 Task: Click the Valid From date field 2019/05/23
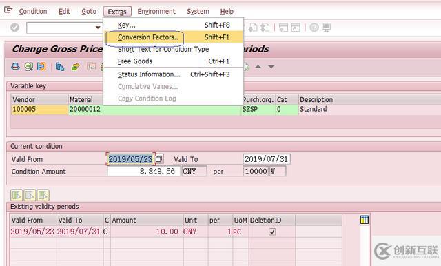[130, 159]
